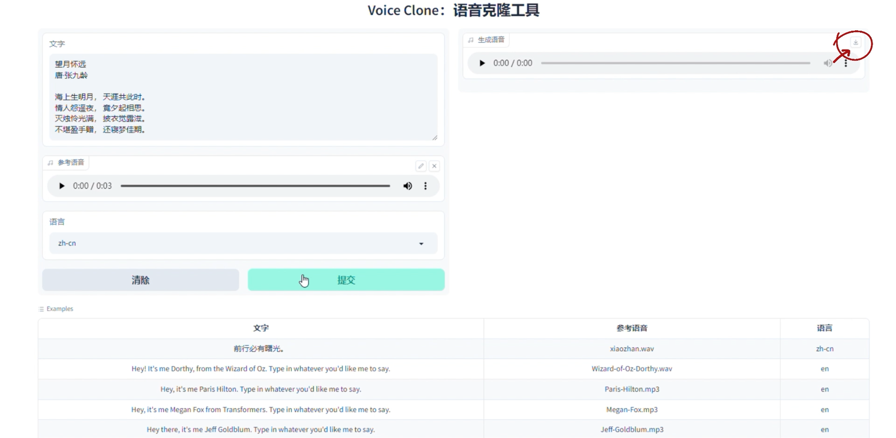Play the generated audio output

pos(482,63)
